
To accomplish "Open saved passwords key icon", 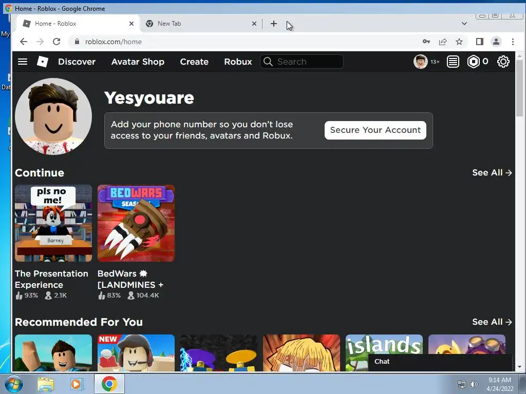I will [426, 42].
